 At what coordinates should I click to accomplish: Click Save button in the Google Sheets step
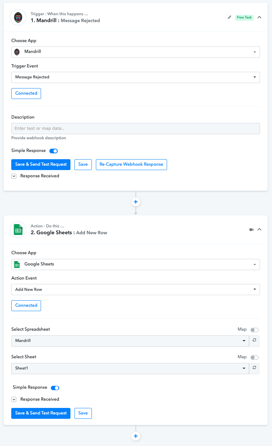[83, 413]
